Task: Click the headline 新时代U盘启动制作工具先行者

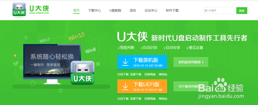Action: pos(199,38)
